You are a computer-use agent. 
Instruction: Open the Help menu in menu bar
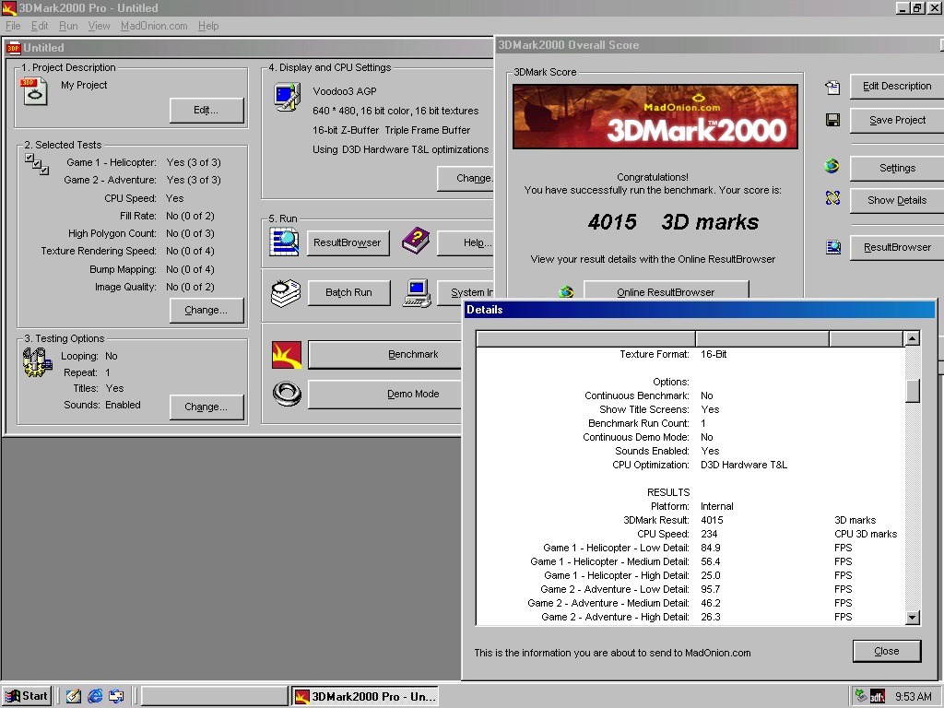(x=208, y=26)
